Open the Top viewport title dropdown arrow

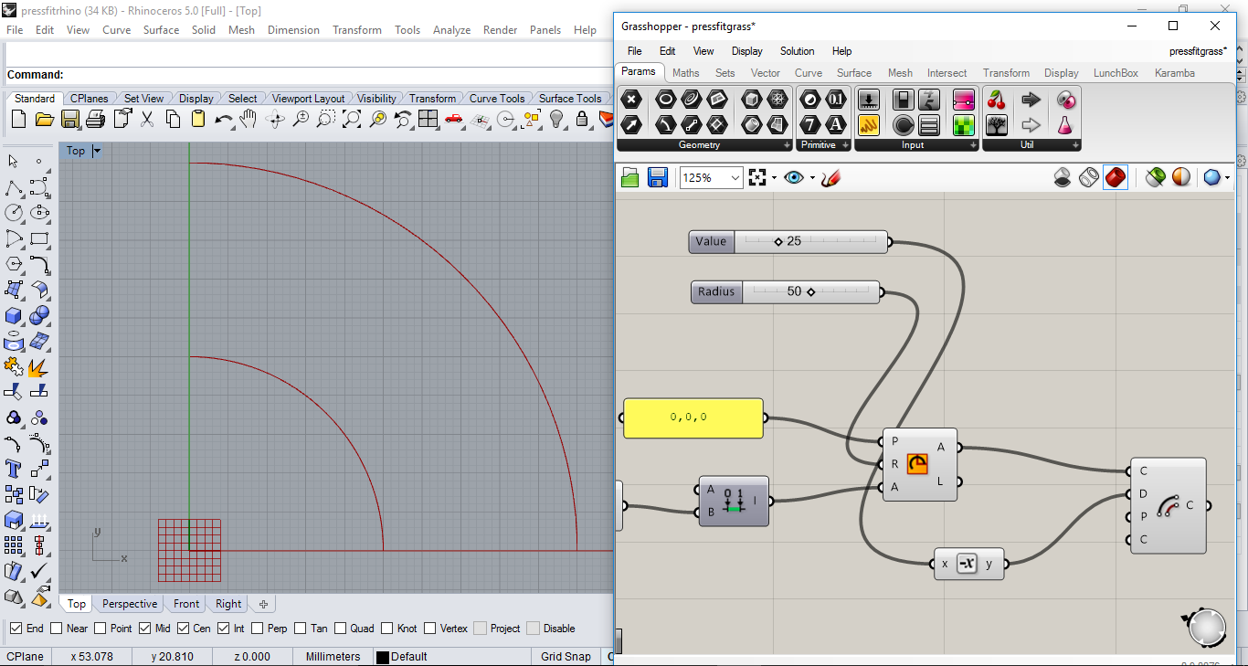pos(97,151)
